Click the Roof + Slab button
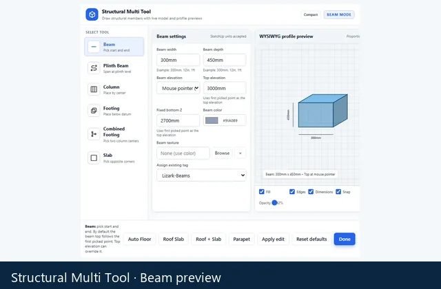Viewport: 441px width, 289px height. (x=208, y=239)
